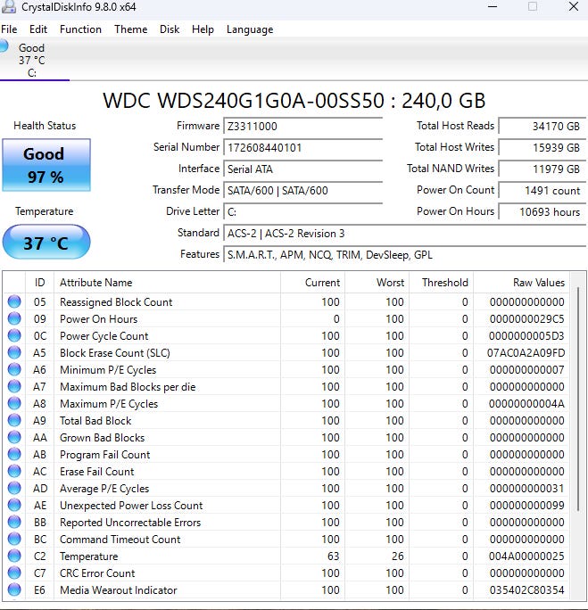The image size is (588, 610).
Task: Select the Media Wearout Indicator attribute name
Action: tap(119, 590)
